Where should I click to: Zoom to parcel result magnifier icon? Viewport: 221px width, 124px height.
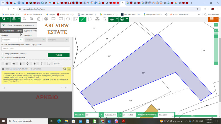[65, 69]
